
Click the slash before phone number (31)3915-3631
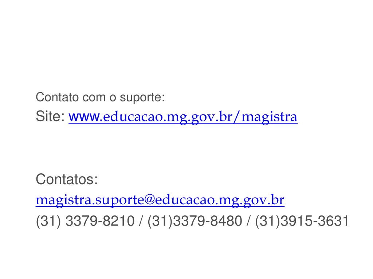point(248,221)
